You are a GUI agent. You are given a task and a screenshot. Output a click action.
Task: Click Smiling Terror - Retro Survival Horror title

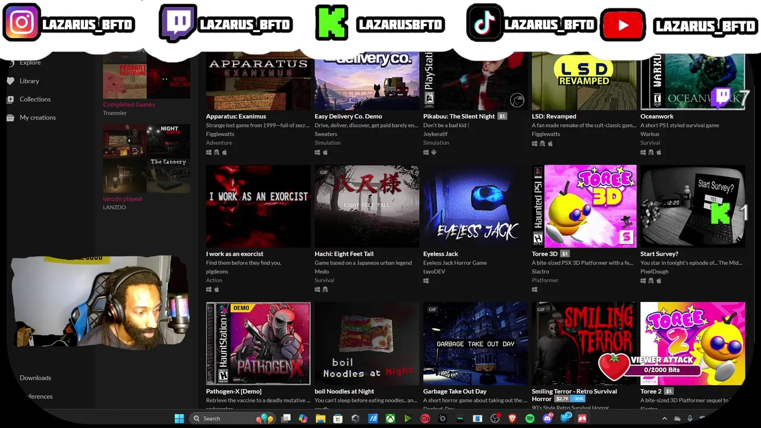click(574, 395)
